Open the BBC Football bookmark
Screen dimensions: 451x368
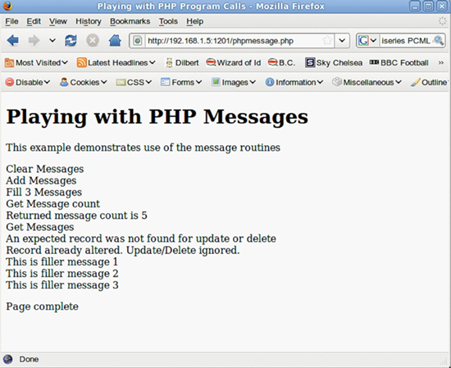399,62
